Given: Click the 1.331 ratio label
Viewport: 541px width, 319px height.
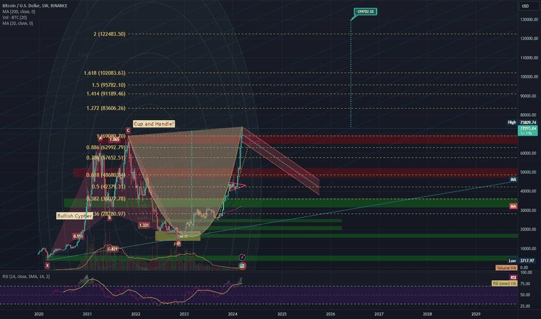Looking at the screenshot, I should [143, 225].
